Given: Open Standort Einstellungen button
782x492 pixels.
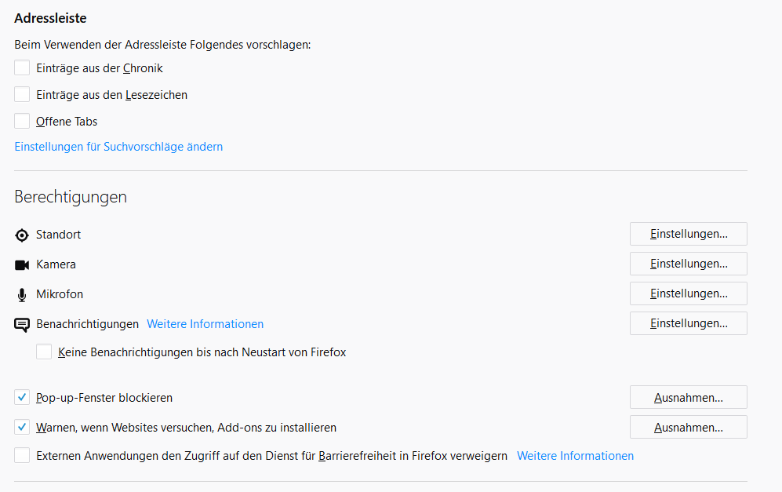Looking at the screenshot, I should (688, 234).
